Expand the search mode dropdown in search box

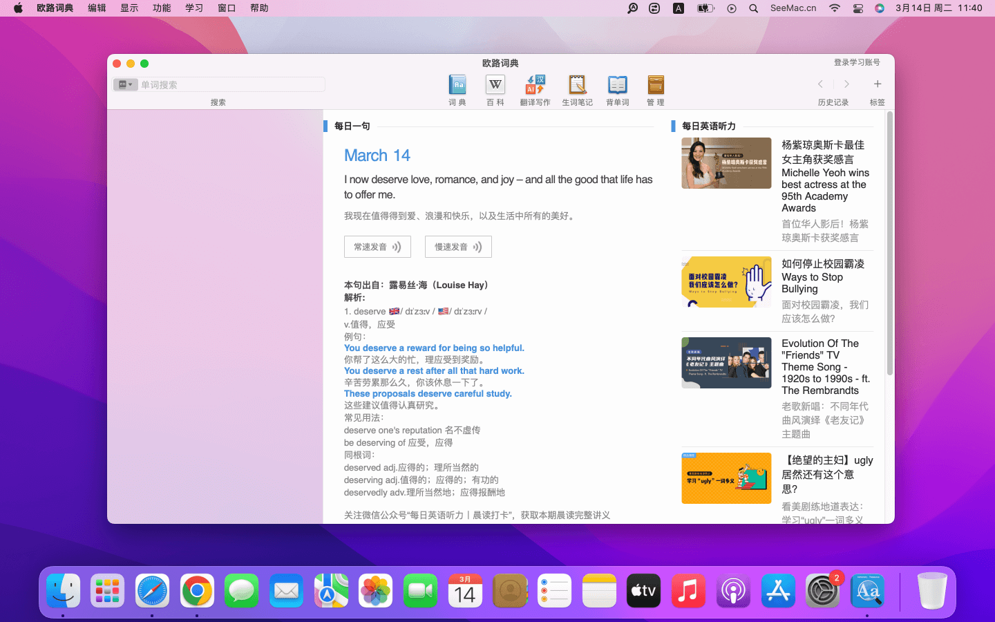[126, 84]
